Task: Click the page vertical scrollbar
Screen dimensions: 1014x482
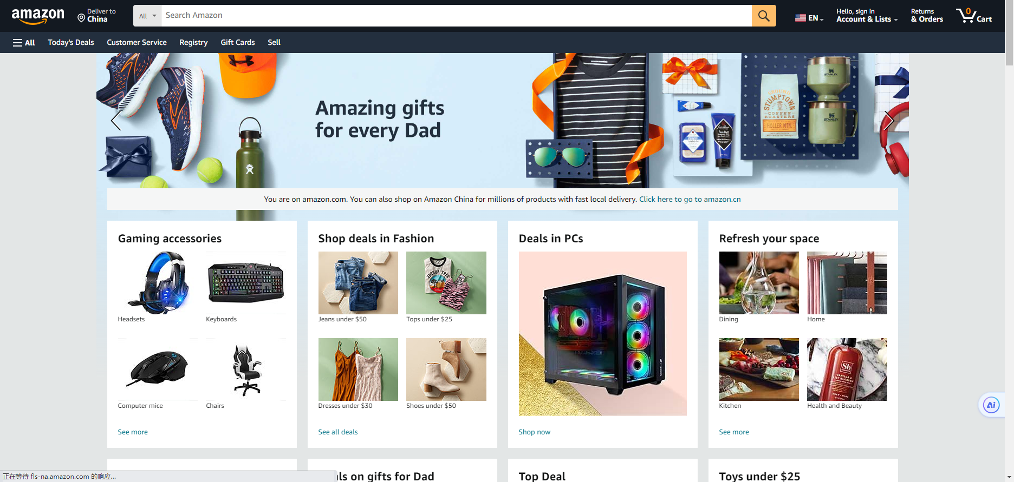Action: 1009,241
